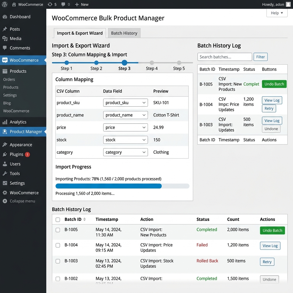Click the Analytics bar chart icon

coord(5,122)
